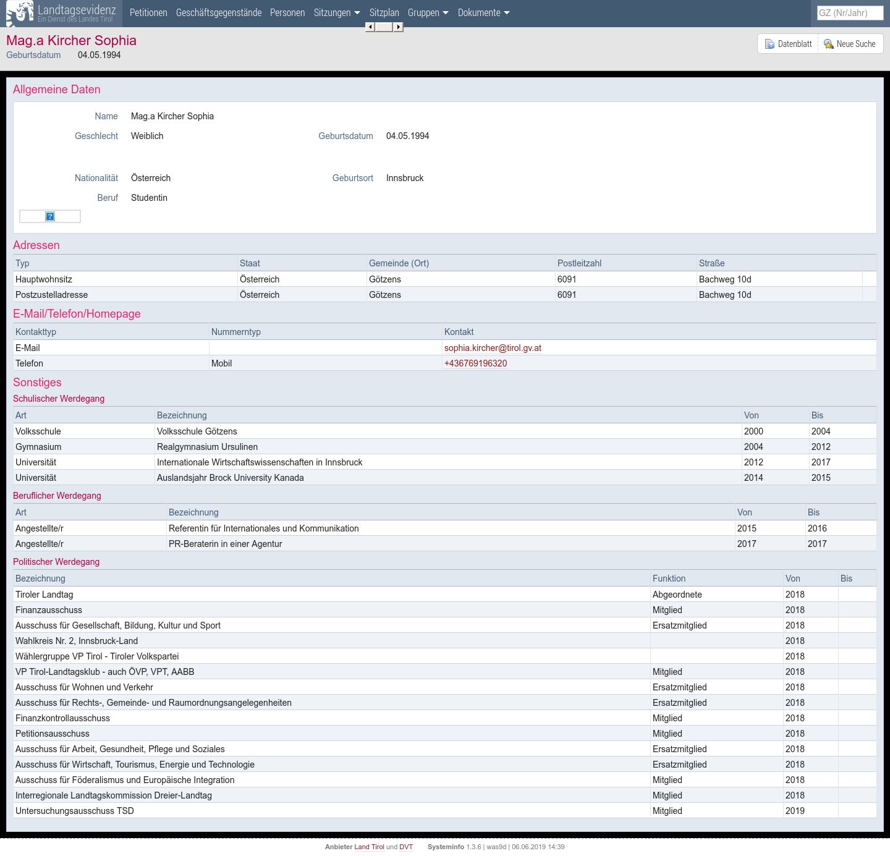Click the Mag.a Kircher Sophia page heading
The image size is (890, 856).
(x=71, y=40)
